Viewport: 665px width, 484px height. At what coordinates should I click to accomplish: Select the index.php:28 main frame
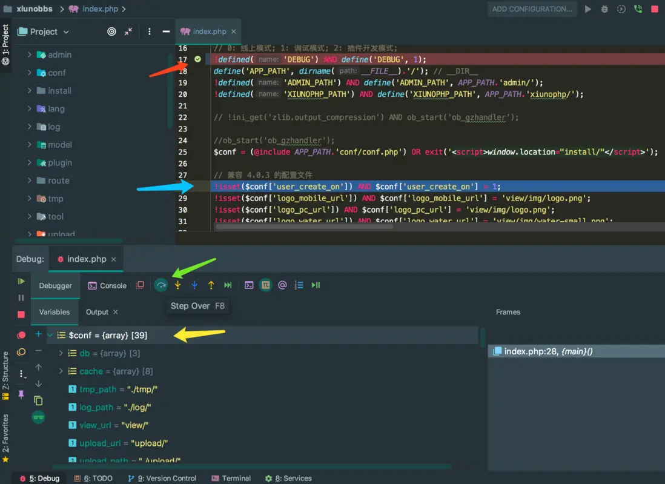point(548,351)
